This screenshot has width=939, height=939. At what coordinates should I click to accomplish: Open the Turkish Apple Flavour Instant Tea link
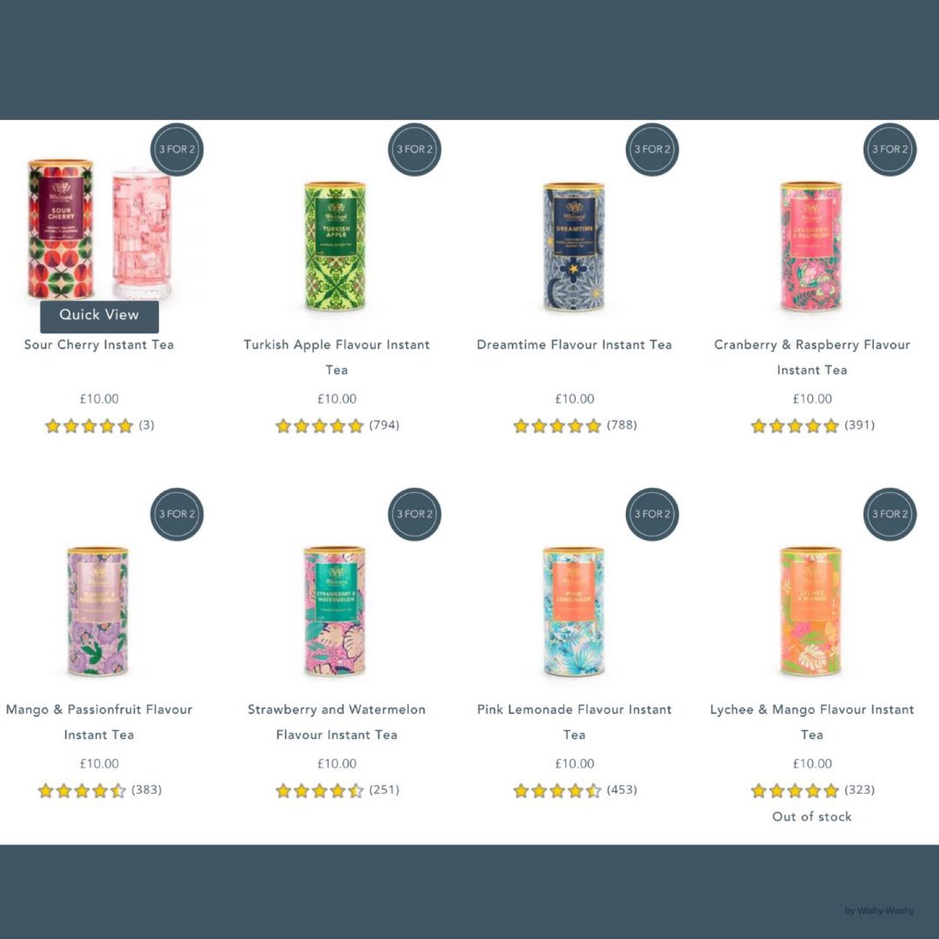[336, 357]
